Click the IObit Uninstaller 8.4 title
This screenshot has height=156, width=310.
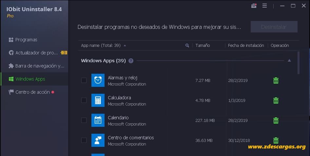pos(34,9)
